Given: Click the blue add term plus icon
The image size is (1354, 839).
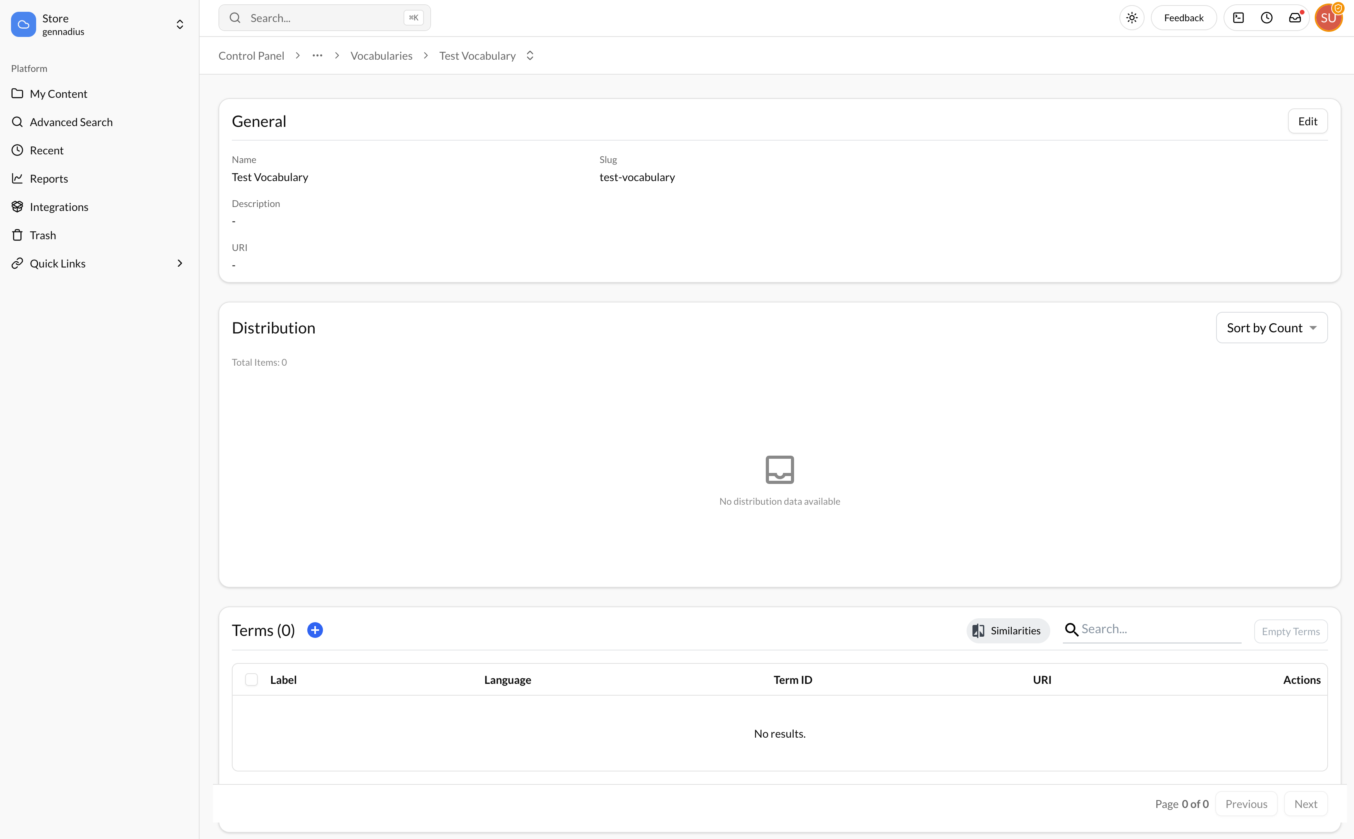Looking at the screenshot, I should coord(315,630).
